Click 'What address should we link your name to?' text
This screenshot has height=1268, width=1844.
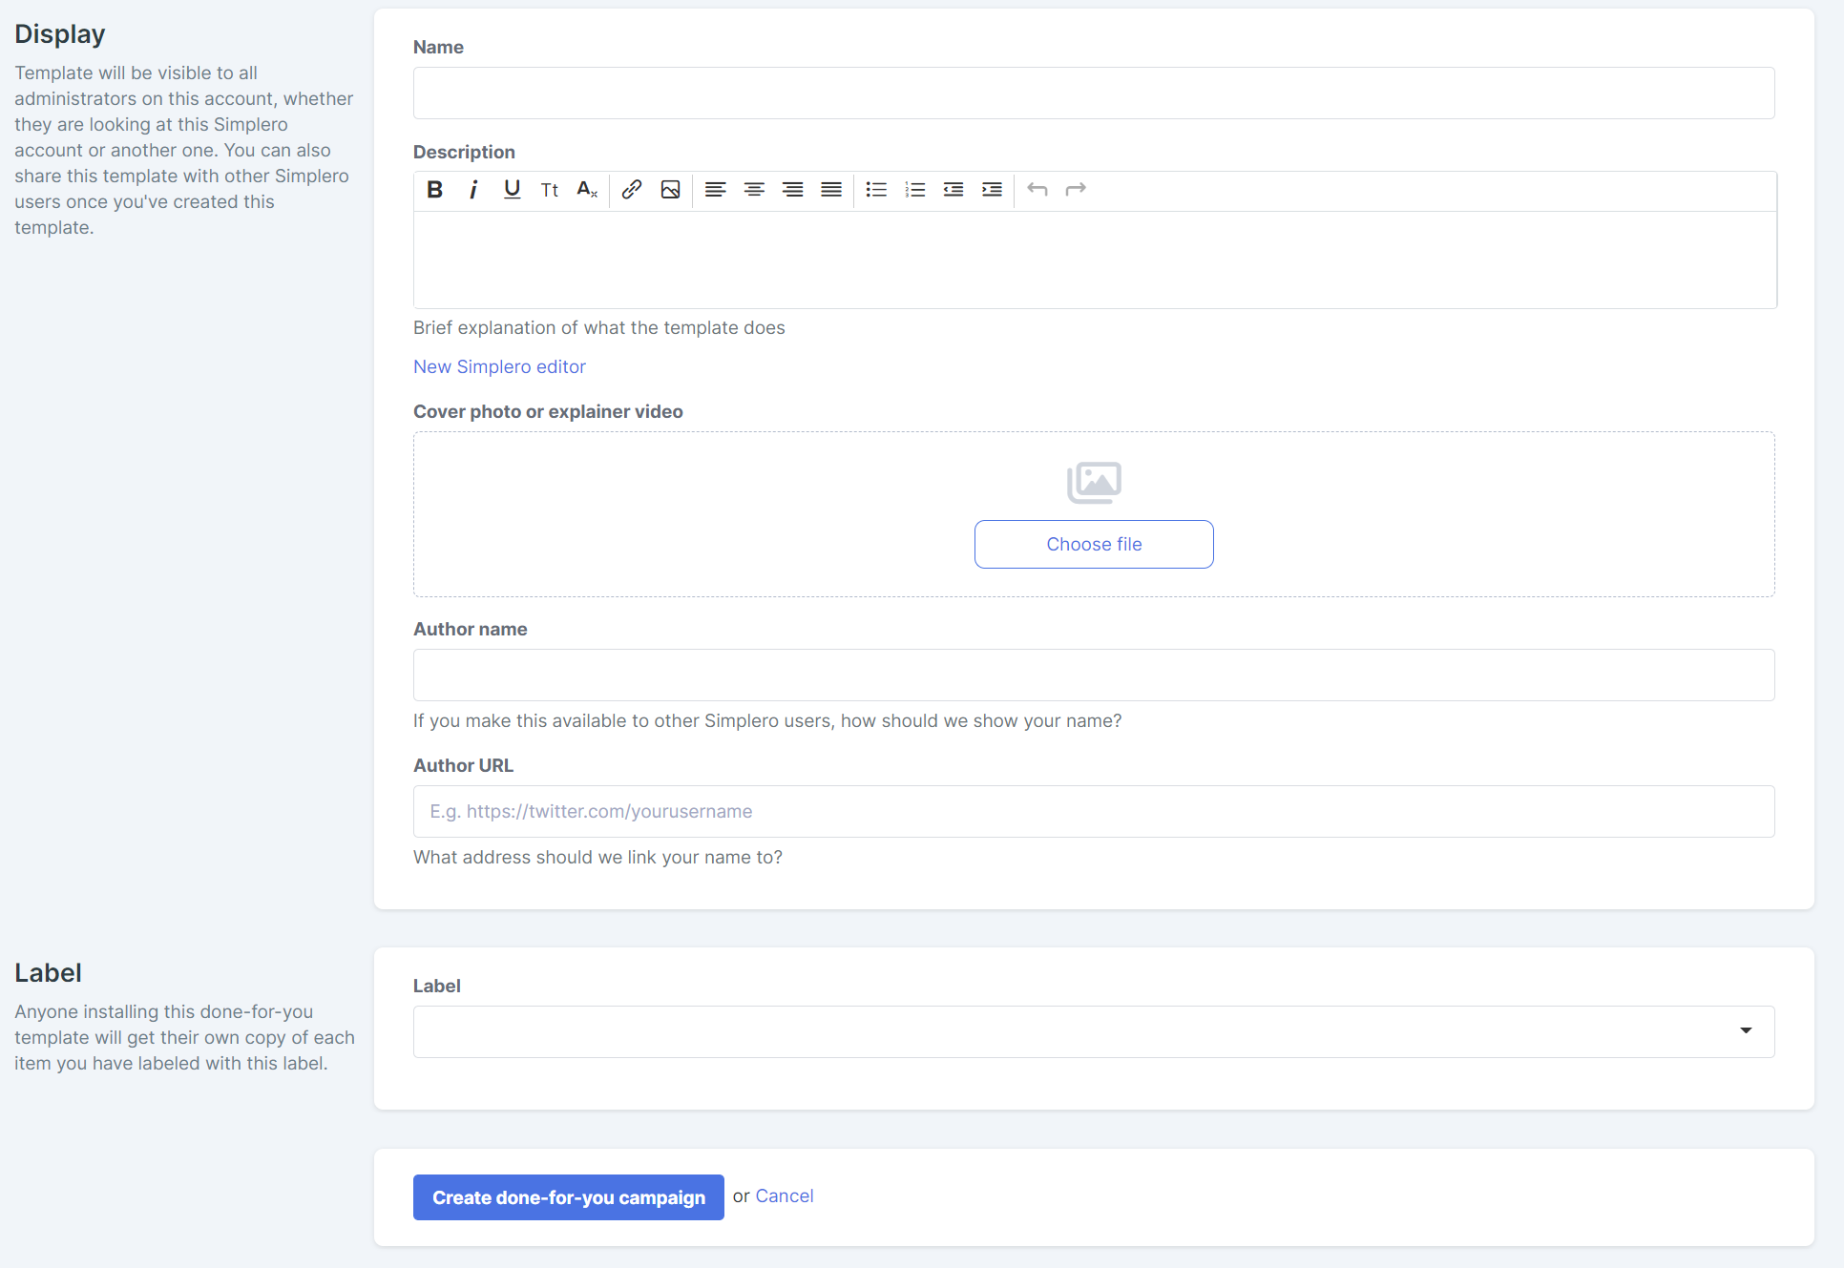(x=597, y=857)
